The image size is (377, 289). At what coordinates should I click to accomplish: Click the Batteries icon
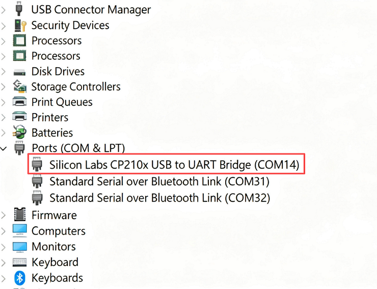(19, 133)
